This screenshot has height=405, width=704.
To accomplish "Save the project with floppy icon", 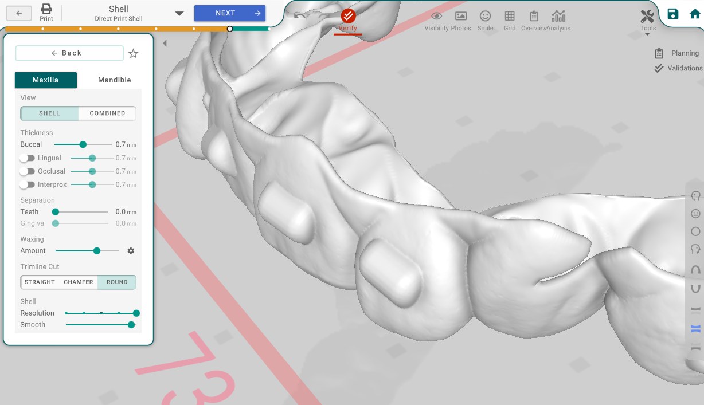I will coord(673,14).
